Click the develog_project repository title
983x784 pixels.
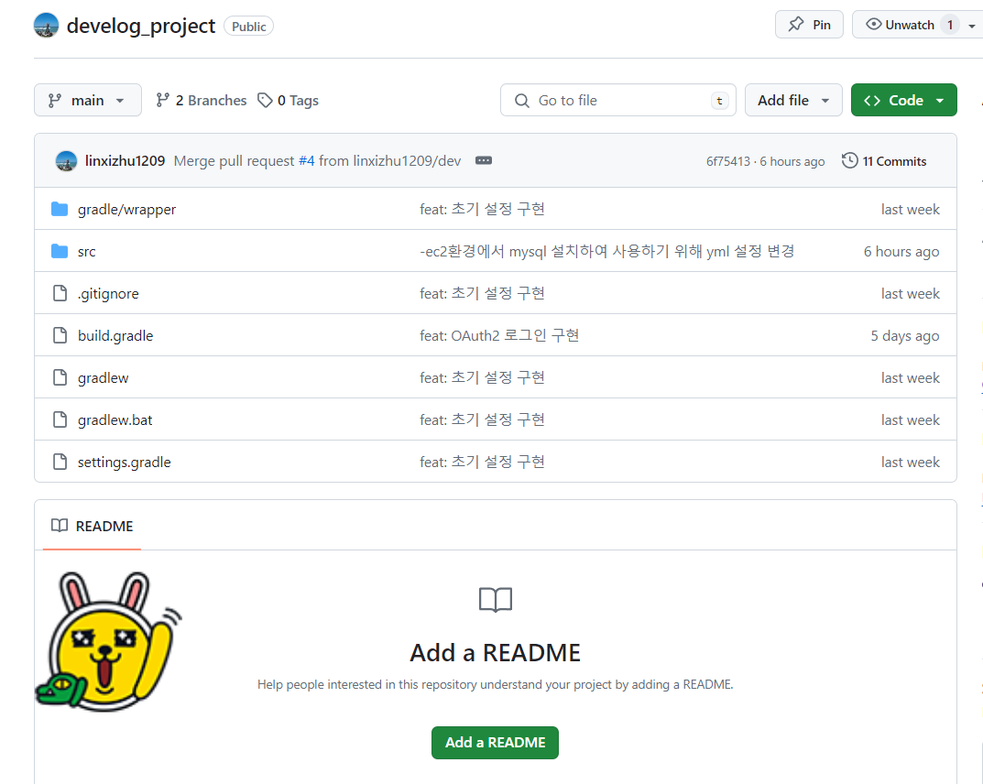click(141, 26)
